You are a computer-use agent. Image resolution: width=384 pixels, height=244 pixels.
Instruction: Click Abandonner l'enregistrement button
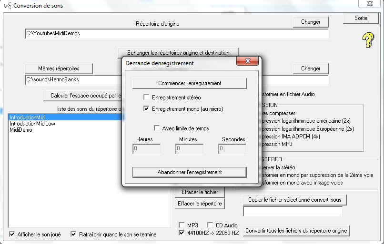click(x=189, y=172)
